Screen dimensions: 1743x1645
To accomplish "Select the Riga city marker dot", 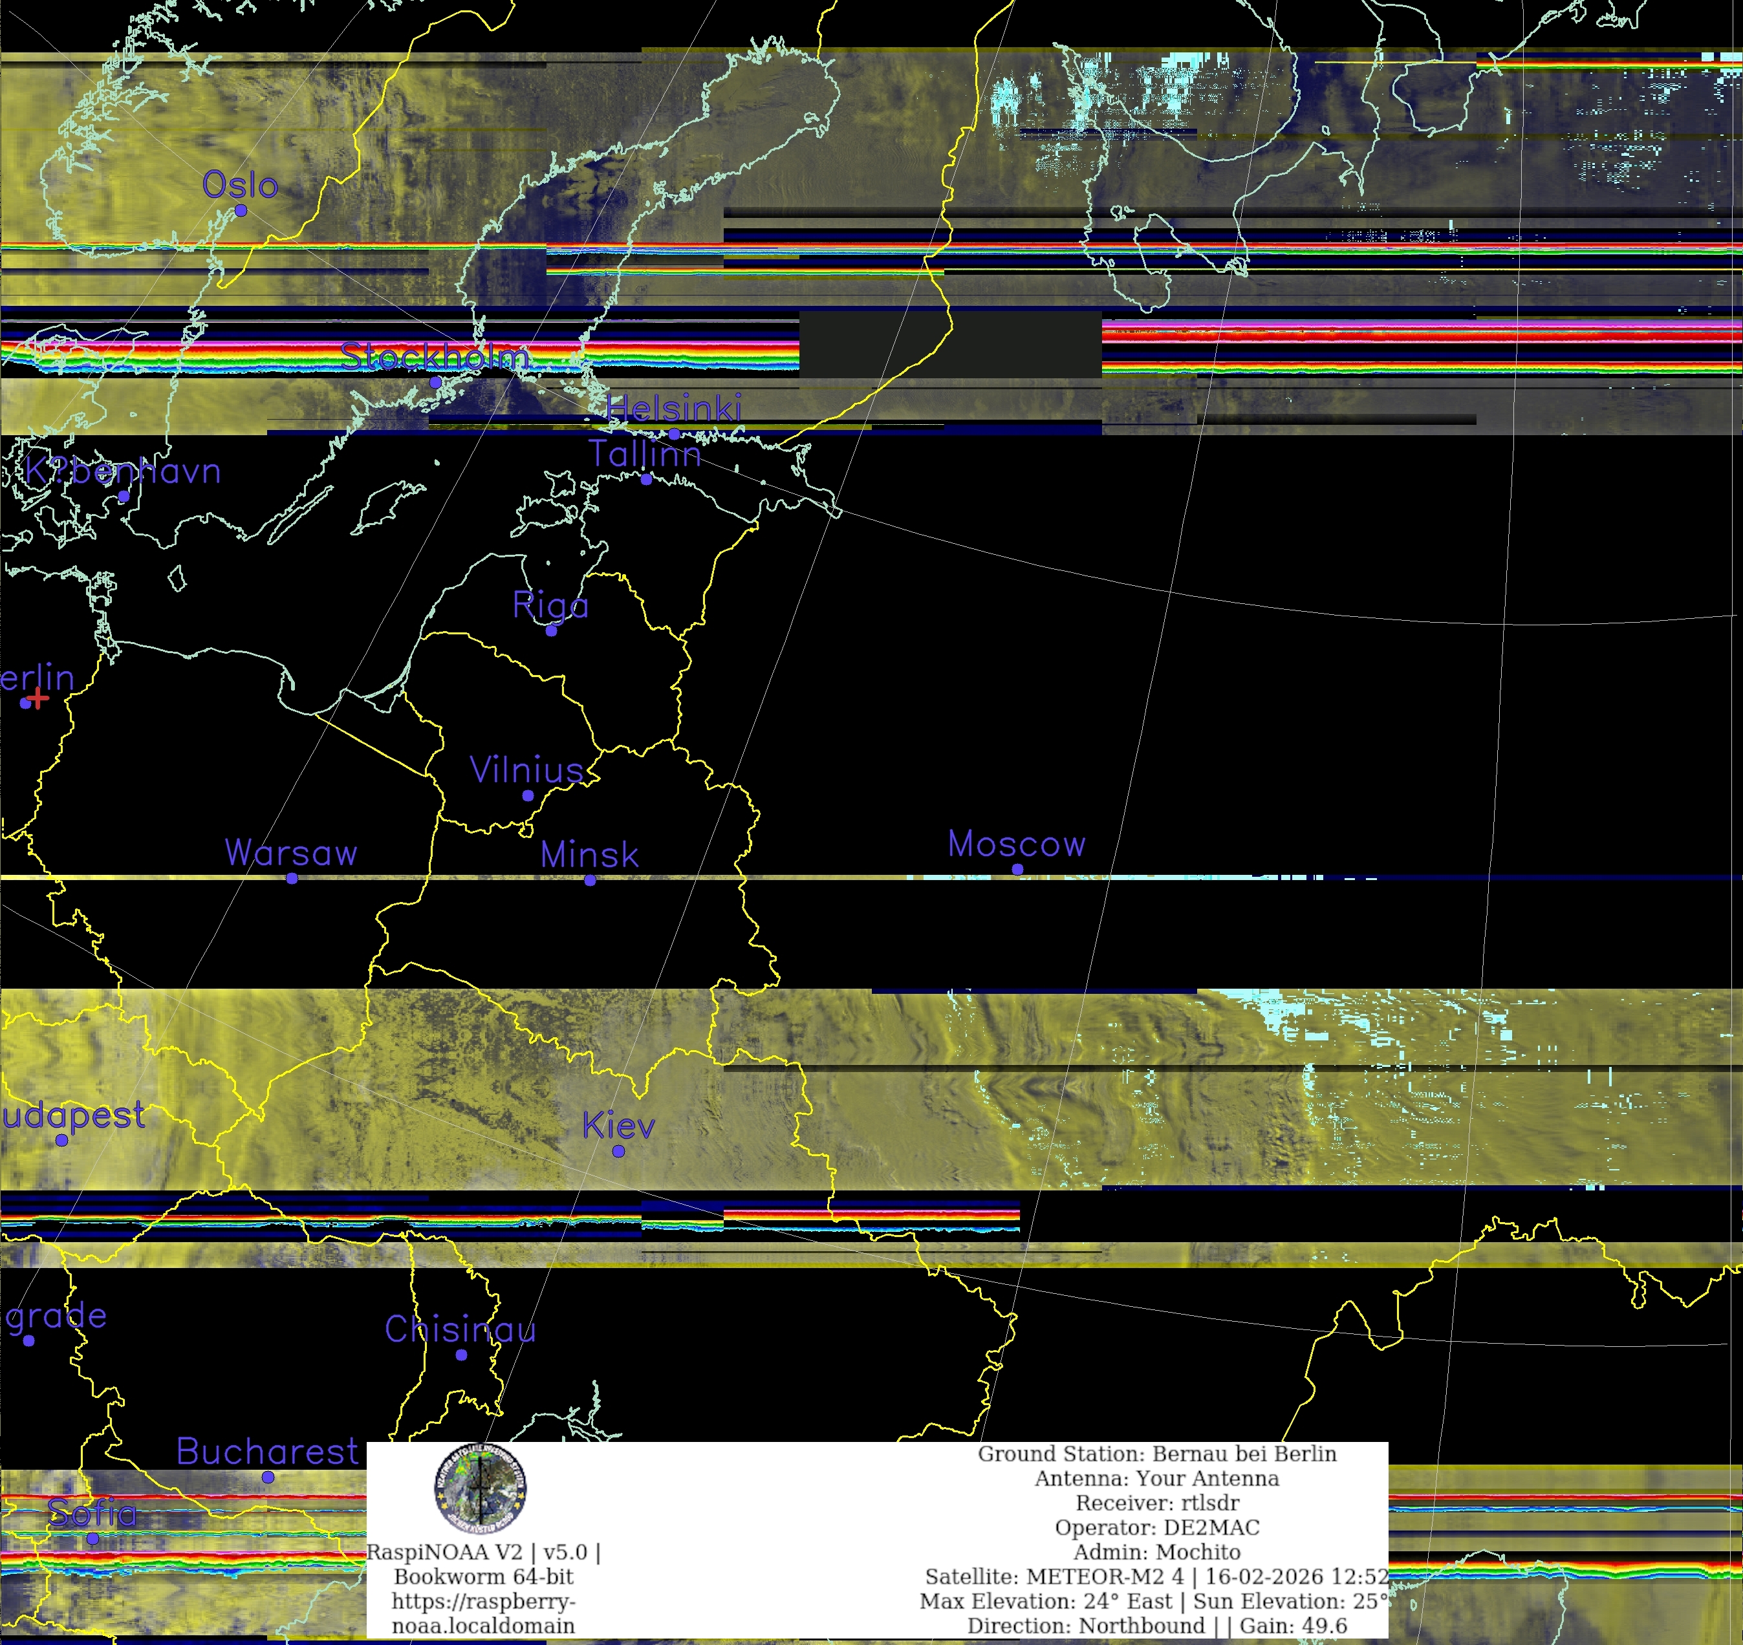I will 551,630.
